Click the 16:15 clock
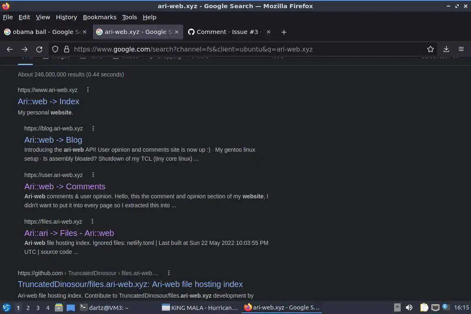Screen dimensions: 471x314 tap(461, 307)
